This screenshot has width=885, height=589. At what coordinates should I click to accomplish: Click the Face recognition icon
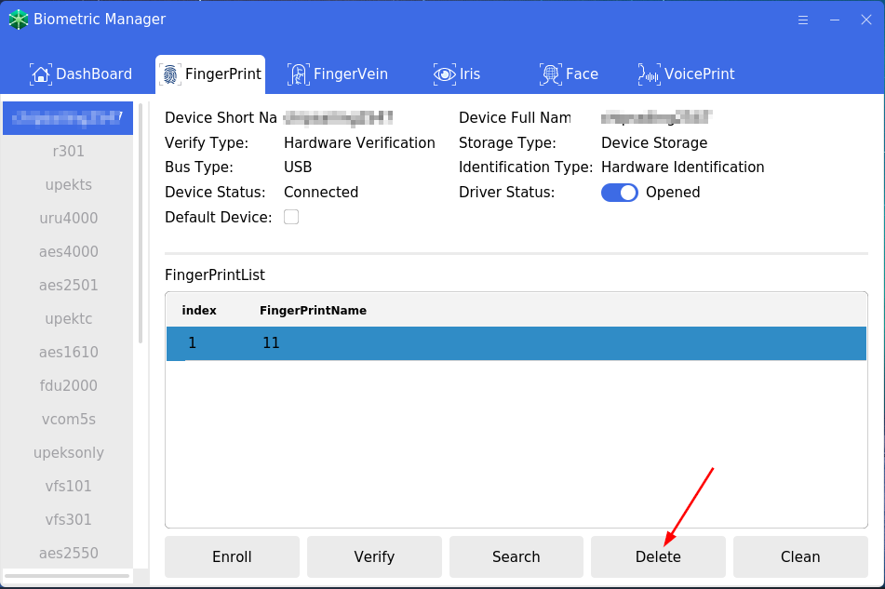[x=551, y=74]
